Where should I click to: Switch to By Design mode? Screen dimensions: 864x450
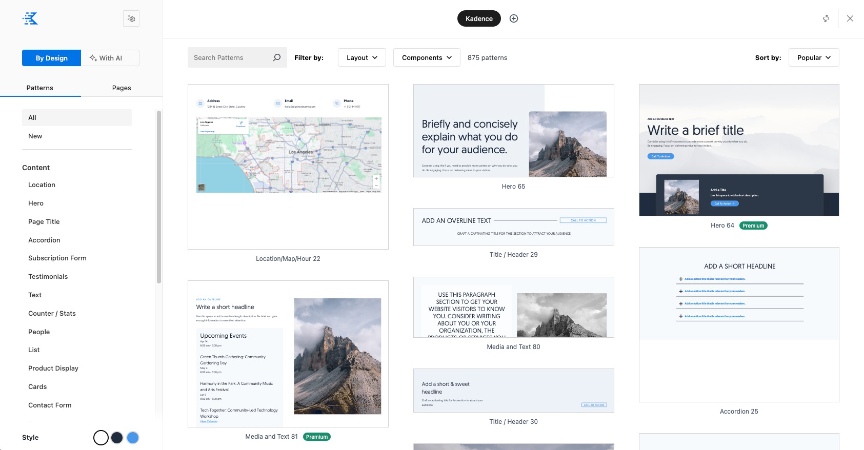click(51, 58)
